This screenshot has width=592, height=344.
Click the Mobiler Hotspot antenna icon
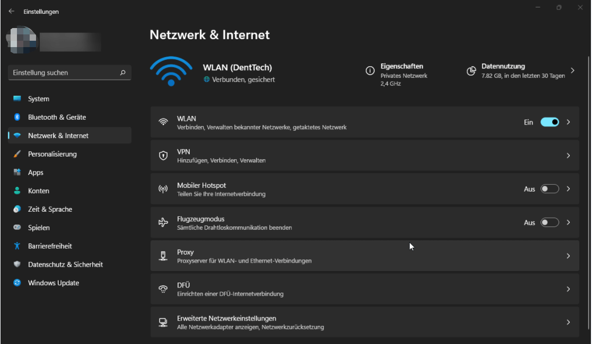(163, 189)
